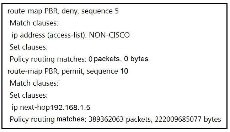This screenshot has width=230, height=132.
Task: Click the first 'Match clauses:' line
Action: (x=34, y=23)
